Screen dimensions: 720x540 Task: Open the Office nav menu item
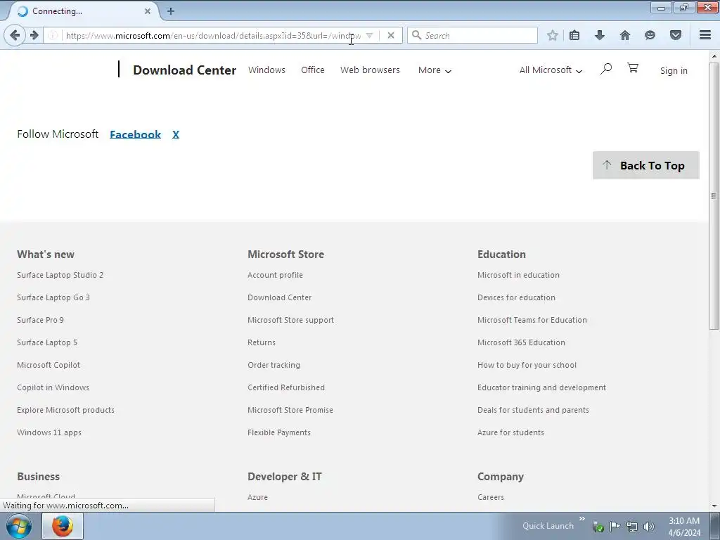tap(313, 70)
